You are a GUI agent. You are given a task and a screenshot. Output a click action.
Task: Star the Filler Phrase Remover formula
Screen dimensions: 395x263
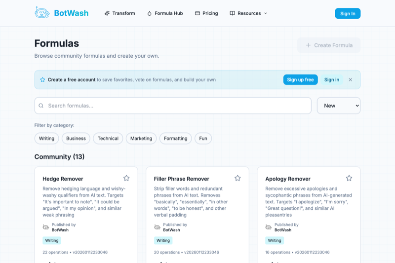pyautogui.click(x=237, y=178)
